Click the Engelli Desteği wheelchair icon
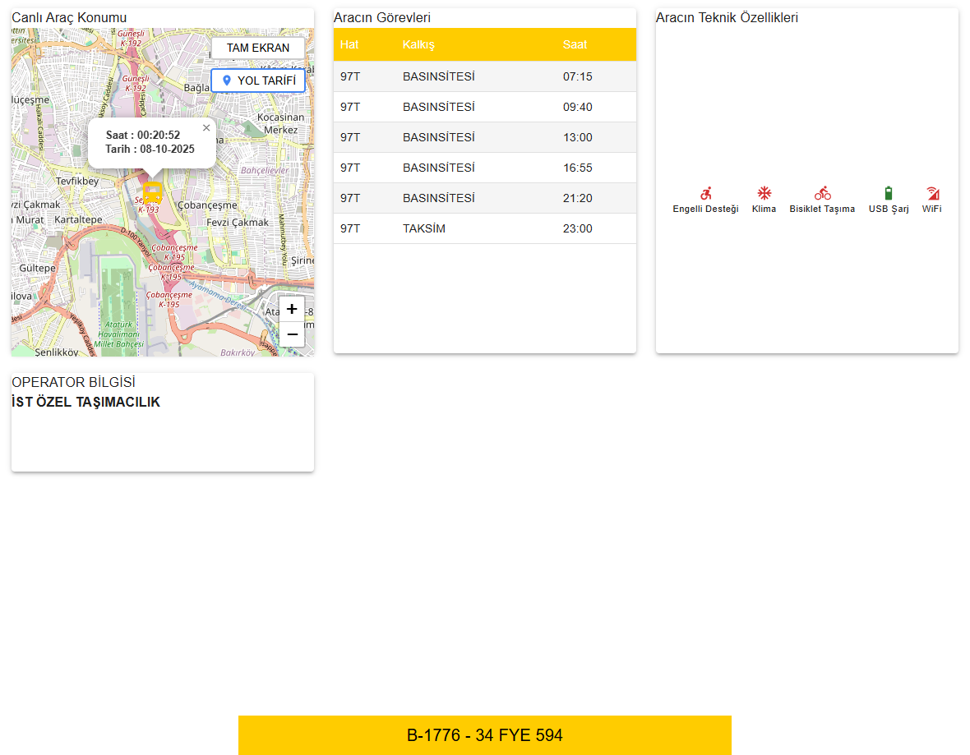Screen dimensions: 970x755 click(705, 193)
